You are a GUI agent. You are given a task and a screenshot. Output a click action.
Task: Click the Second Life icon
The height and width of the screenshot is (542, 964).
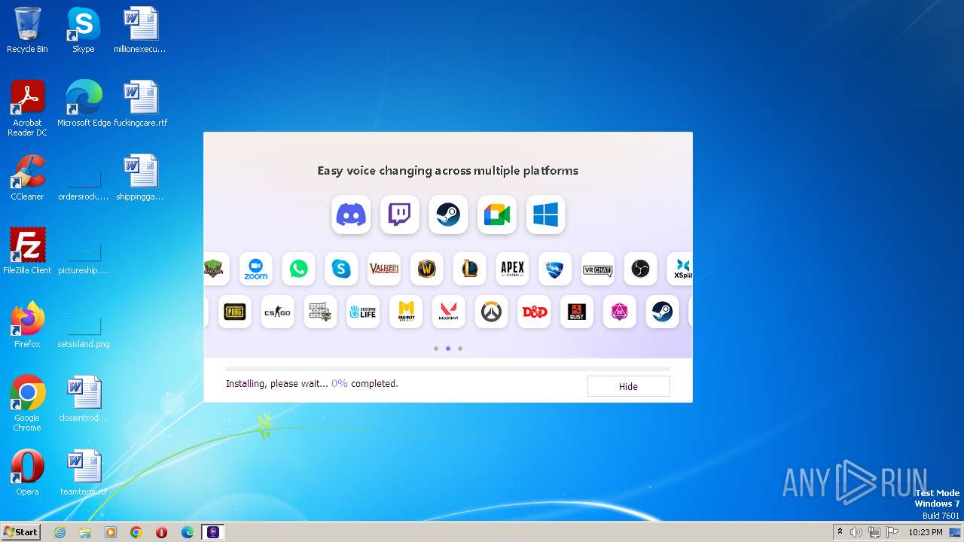363,312
